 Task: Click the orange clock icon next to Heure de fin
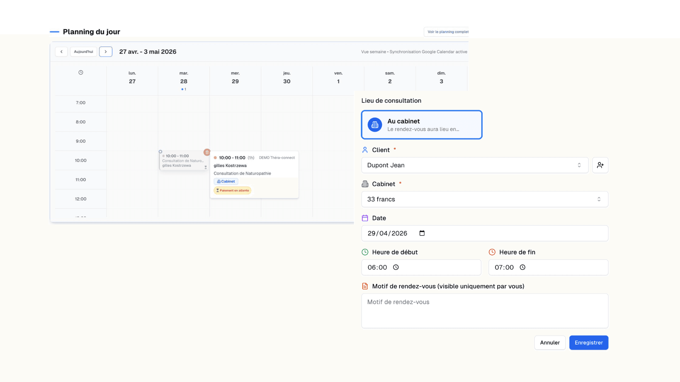(x=492, y=252)
